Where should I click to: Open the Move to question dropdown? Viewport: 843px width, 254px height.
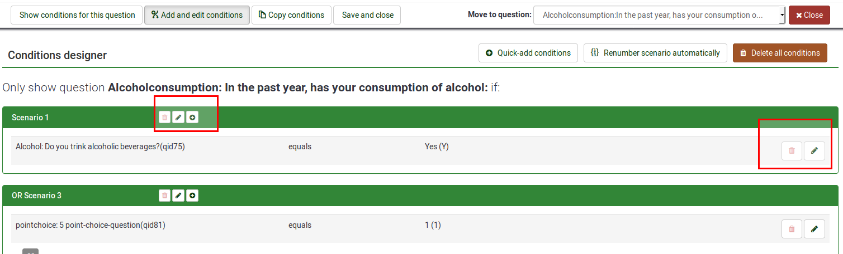[660, 15]
